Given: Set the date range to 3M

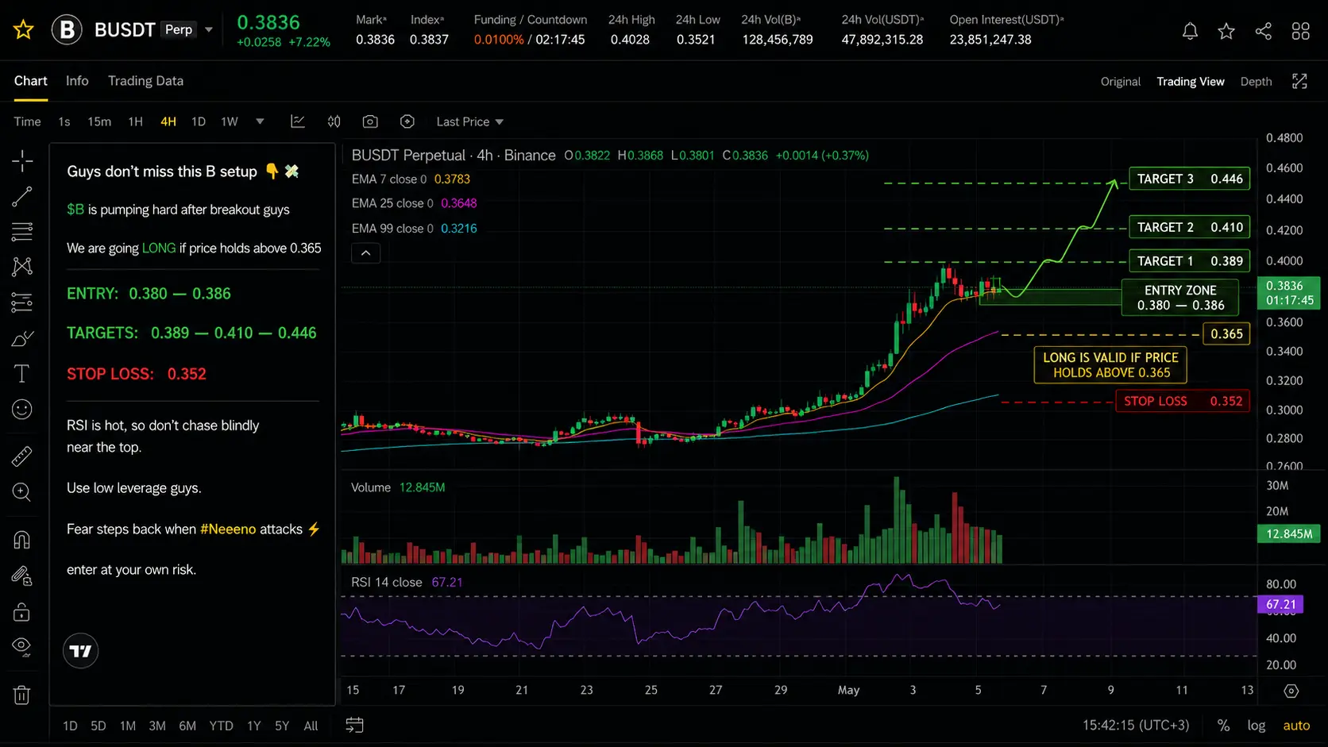Looking at the screenshot, I should [157, 726].
